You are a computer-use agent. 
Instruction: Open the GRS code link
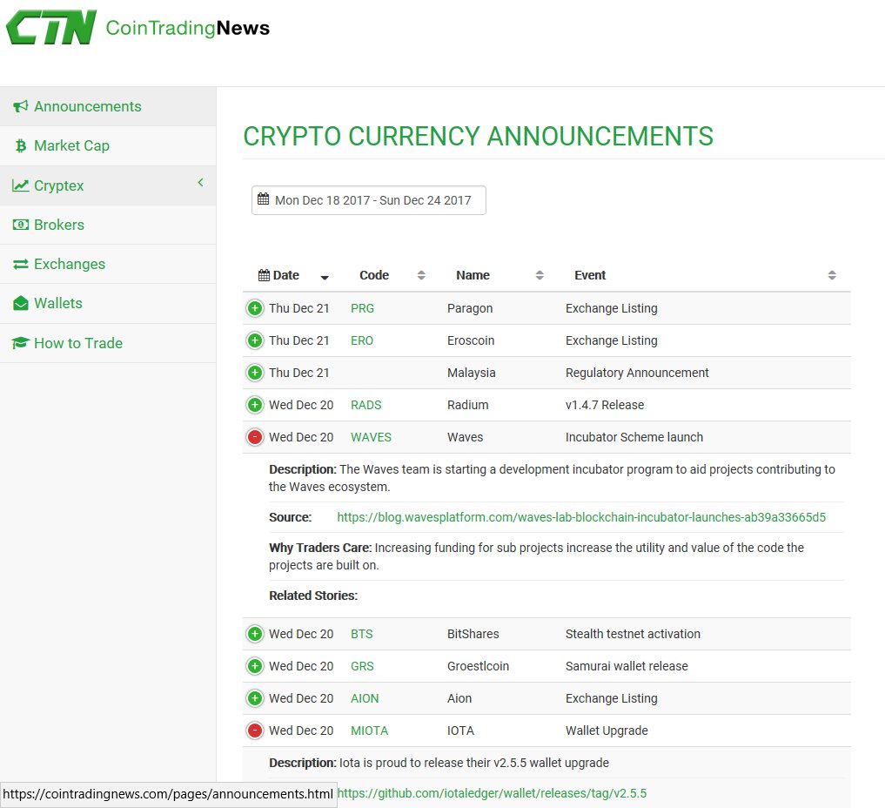(x=362, y=666)
